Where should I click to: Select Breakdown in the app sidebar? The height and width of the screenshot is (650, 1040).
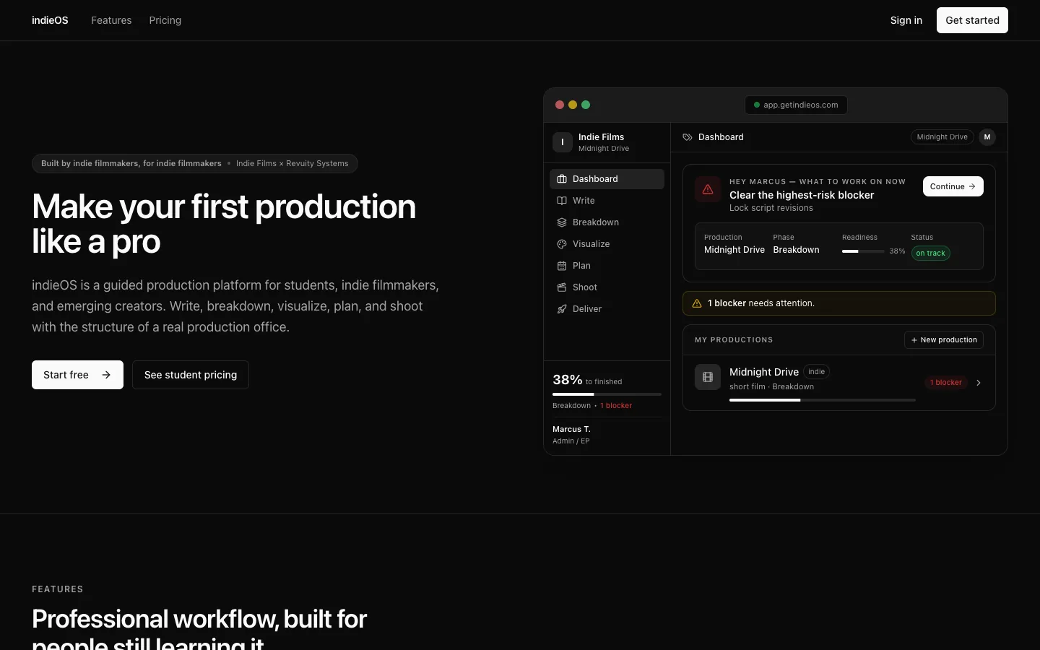click(607, 222)
